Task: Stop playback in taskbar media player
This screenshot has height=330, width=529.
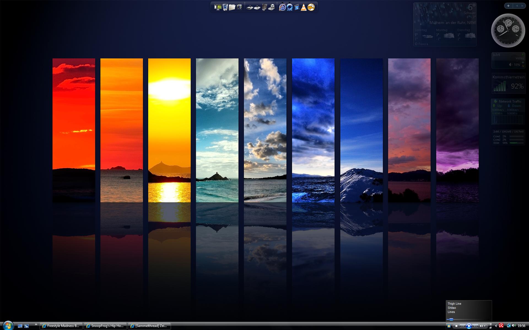Action: [456, 326]
